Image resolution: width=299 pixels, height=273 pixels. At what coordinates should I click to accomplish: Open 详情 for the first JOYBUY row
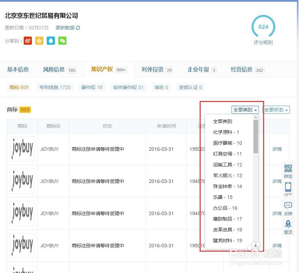pos(277,149)
